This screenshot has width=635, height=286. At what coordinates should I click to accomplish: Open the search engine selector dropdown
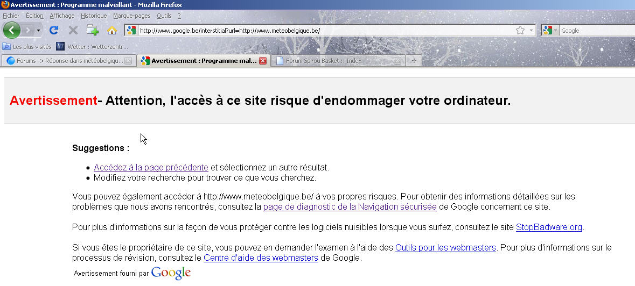(551, 30)
